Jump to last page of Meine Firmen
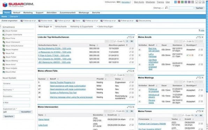 click(x=201, y=115)
